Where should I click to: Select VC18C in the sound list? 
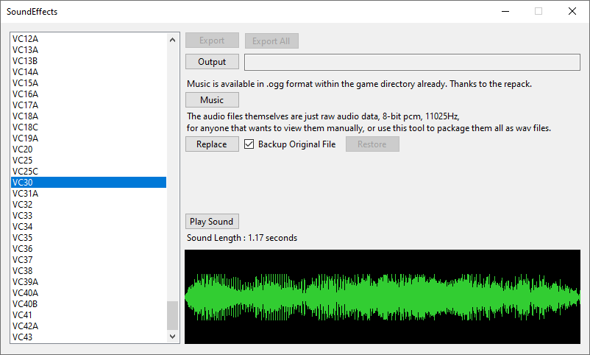pyautogui.click(x=89, y=127)
